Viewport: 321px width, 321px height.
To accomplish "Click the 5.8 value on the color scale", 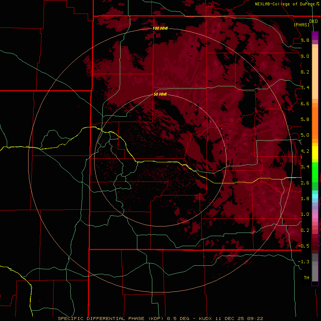I will pyautogui.click(x=305, y=119).
